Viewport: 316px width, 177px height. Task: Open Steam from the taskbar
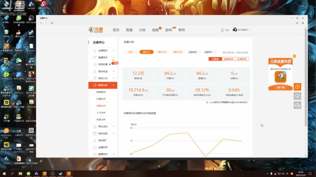pos(61,173)
